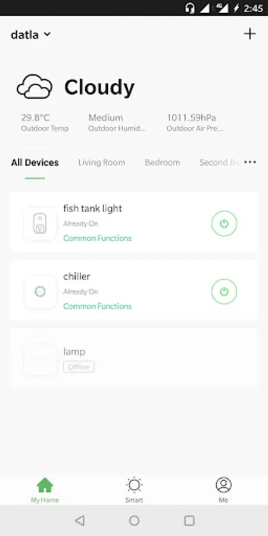Open the offline lamp device card

point(134,358)
